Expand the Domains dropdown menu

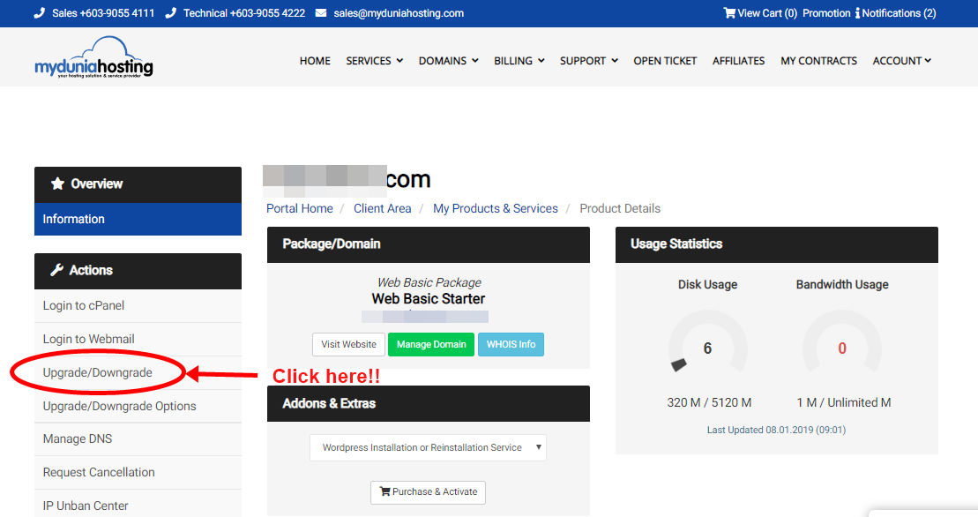point(448,61)
